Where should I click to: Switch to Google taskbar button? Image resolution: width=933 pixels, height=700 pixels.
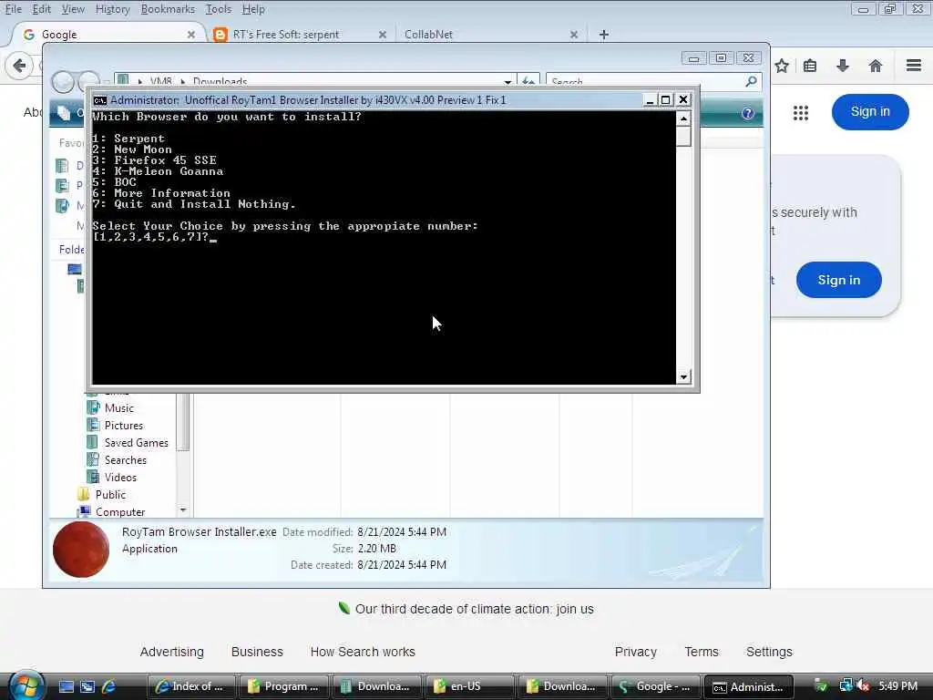coord(656,686)
